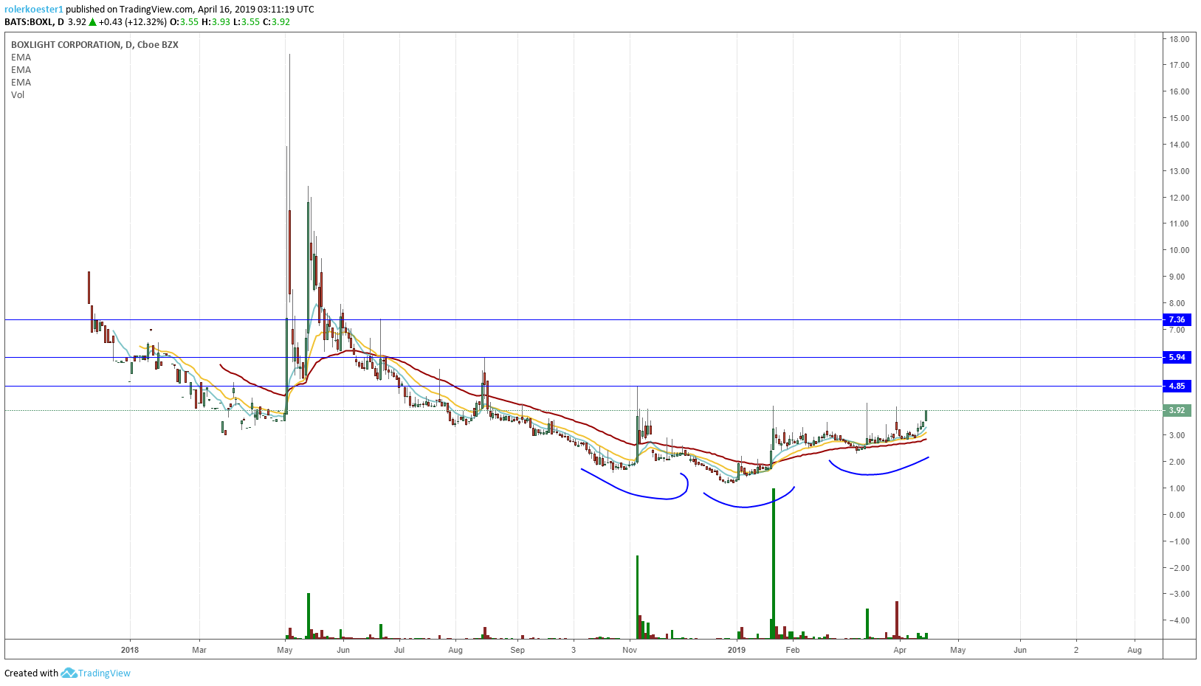Select the blue 5.94 price level label
The image size is (1201, 686).
(1177, 357)
